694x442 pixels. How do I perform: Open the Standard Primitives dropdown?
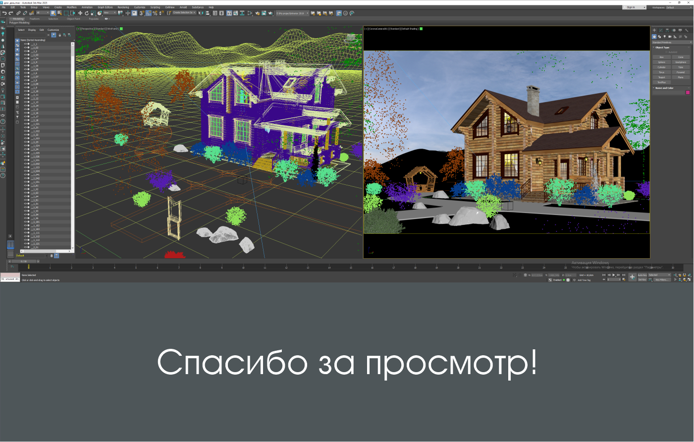point(671,42)
